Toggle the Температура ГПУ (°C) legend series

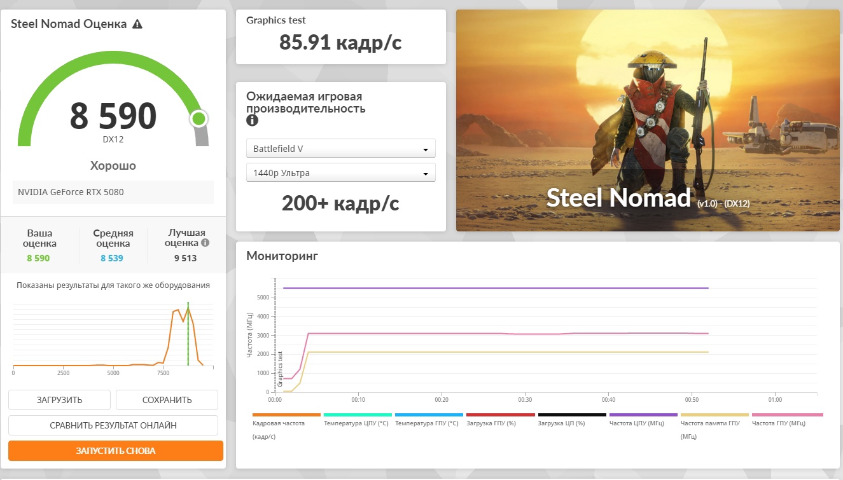[428, 420]
